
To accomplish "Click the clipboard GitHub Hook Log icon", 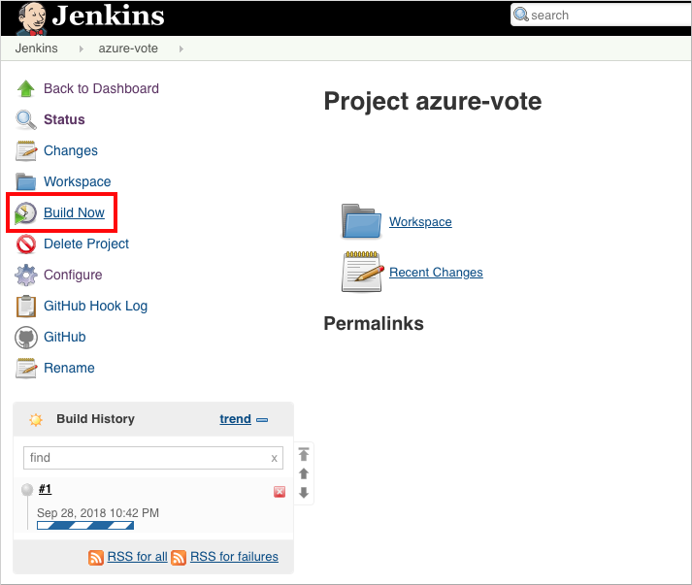I will click(26, 307).
